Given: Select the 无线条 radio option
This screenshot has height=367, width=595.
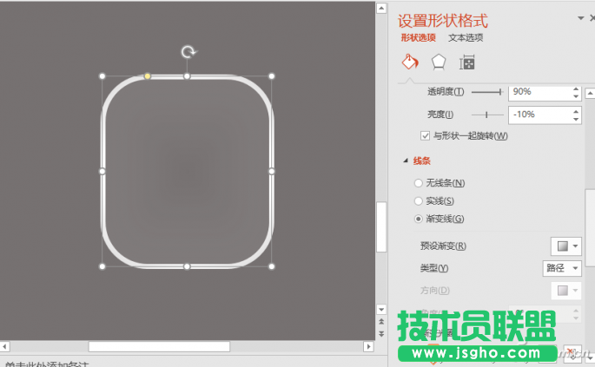Looking at the screenshot, I should (x=420, y=183).
